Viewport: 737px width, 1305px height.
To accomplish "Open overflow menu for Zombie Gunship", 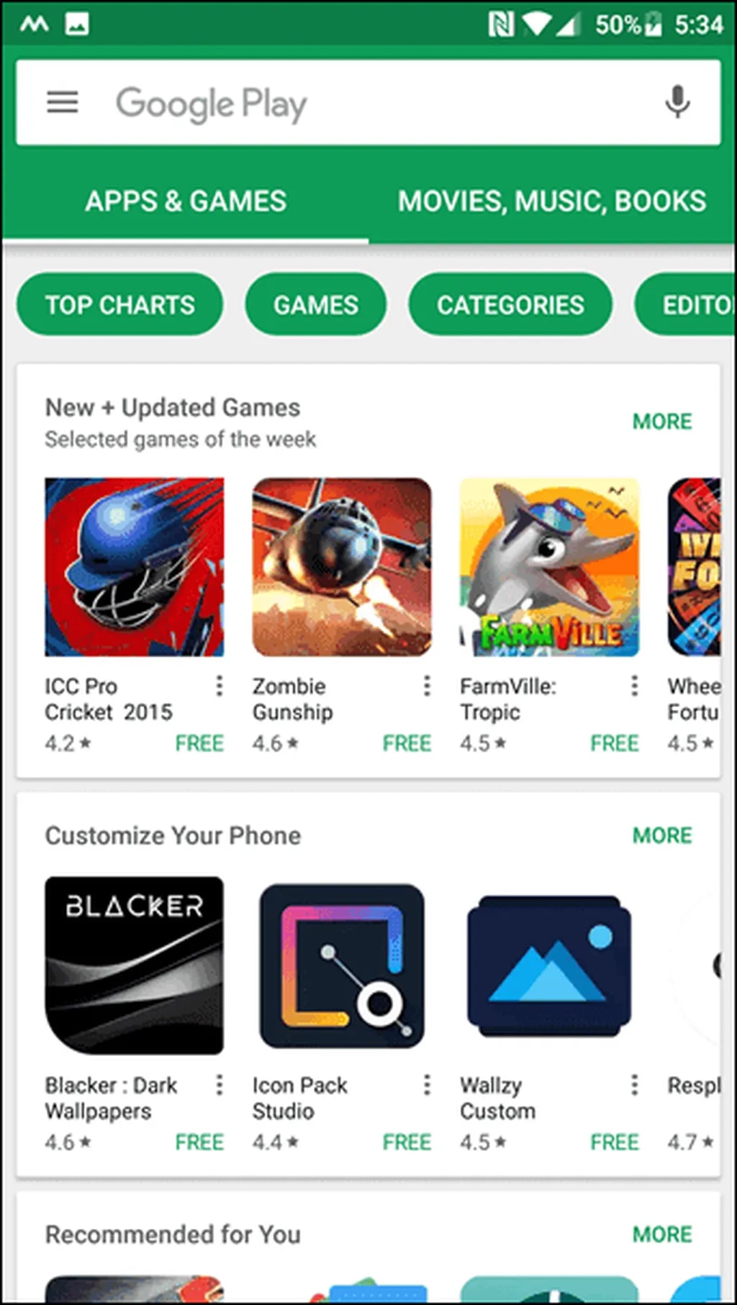I will click(427, 686).
